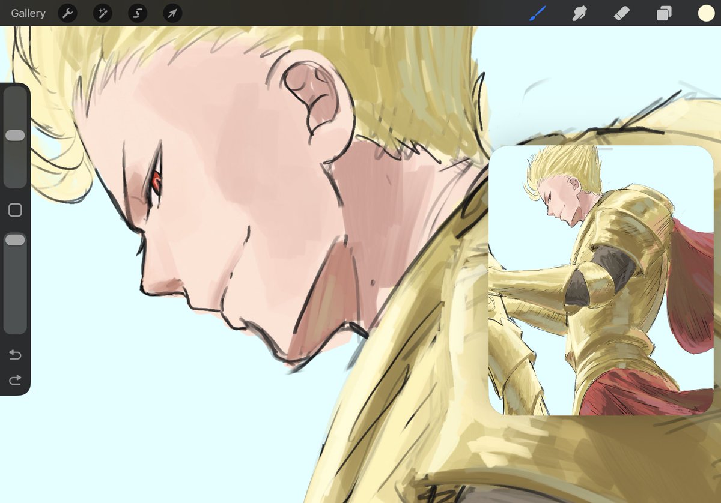Image resolution: width=721 pixels, height=503 pixels.
Task: Open the Gallery
Action: point(28,13)
